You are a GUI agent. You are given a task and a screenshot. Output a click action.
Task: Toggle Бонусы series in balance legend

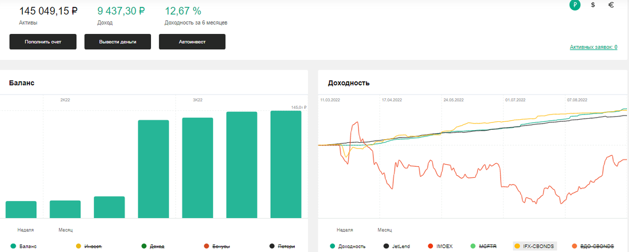tap(218, 246)
